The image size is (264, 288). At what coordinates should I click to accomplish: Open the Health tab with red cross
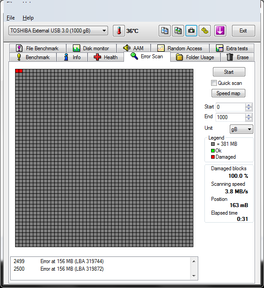(x=106, y=57)
